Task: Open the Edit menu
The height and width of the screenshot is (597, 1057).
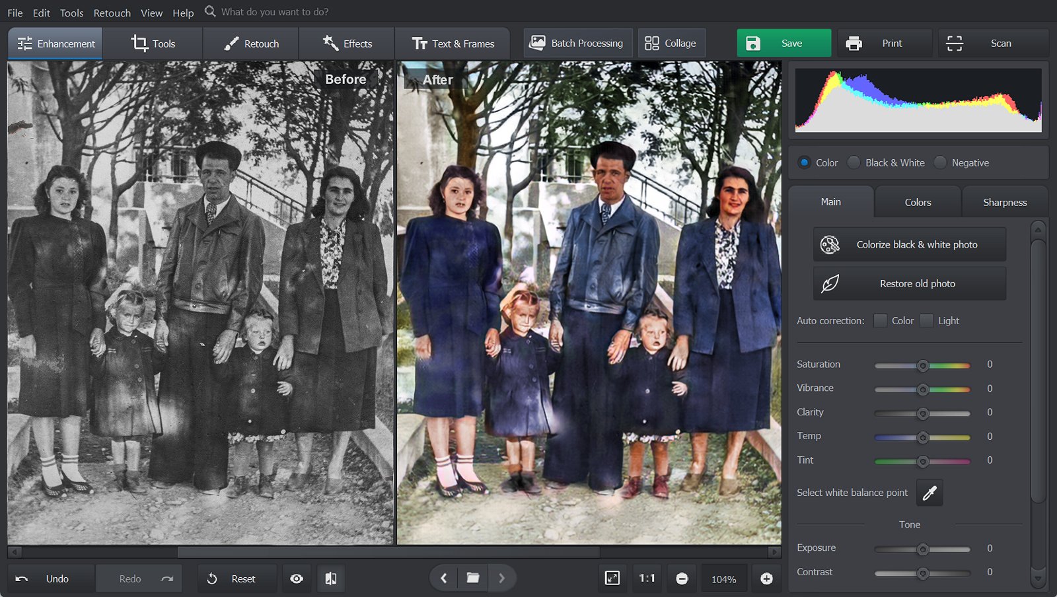Action: (42, 13)
